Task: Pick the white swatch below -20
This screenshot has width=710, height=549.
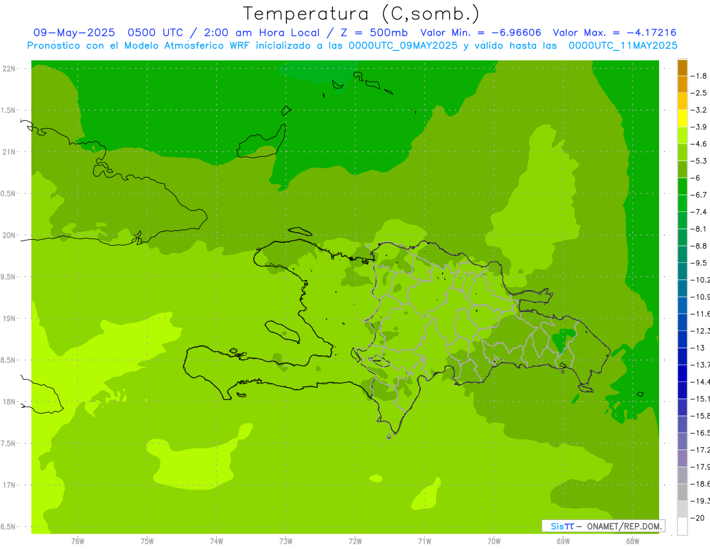Action: pos(682,526)
